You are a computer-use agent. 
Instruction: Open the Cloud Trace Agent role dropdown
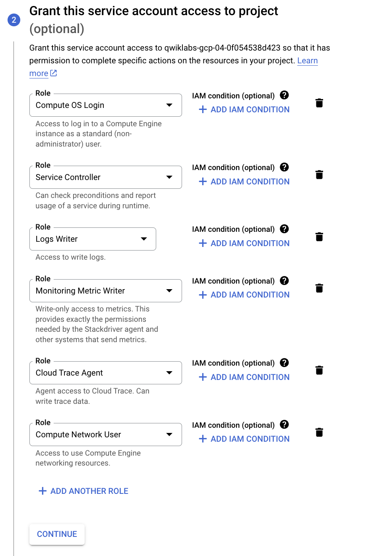click(106, 373)
